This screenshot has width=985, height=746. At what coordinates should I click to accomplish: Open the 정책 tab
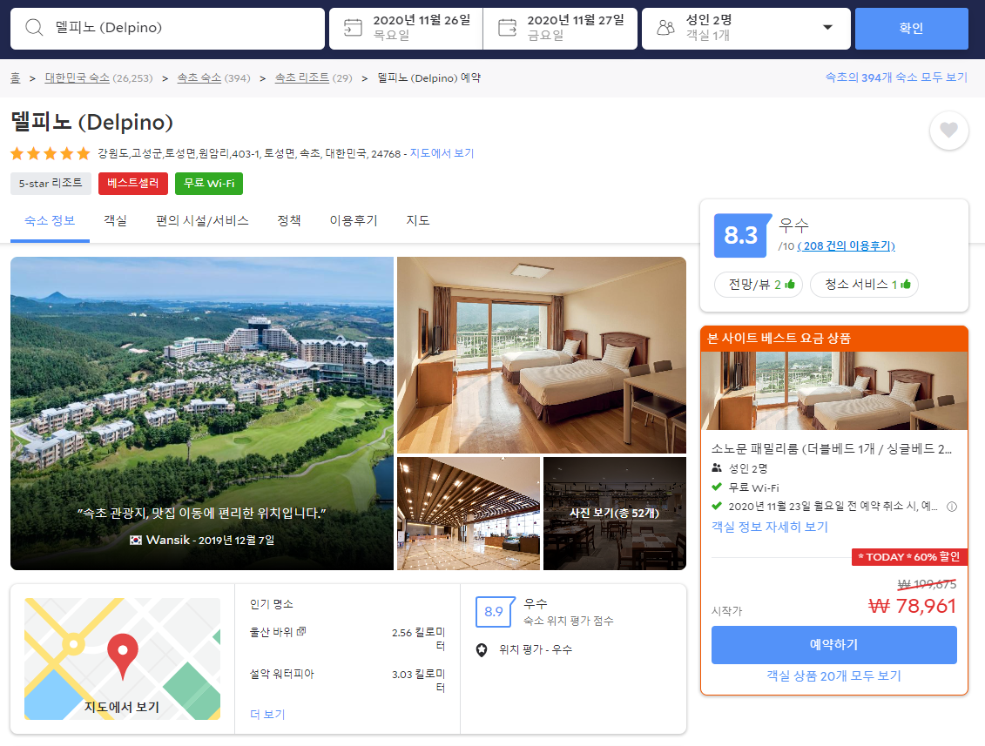289,220
